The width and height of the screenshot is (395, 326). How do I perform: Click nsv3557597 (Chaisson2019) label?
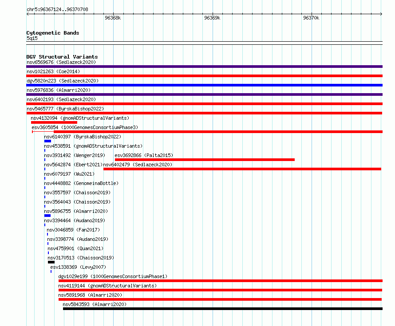77,192
